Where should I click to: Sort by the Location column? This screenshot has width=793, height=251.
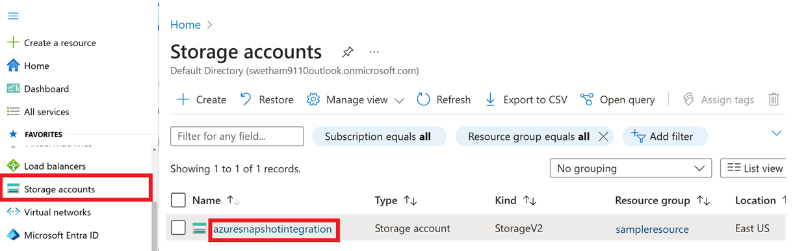(x=755, y=200)
